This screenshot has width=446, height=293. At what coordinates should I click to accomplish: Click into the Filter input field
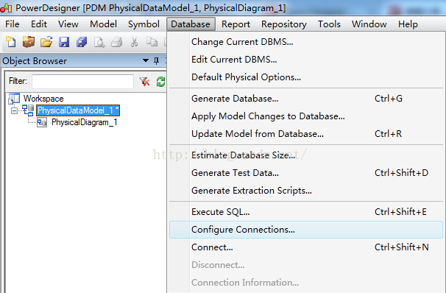pyautogui.click(x=82, y=82)
